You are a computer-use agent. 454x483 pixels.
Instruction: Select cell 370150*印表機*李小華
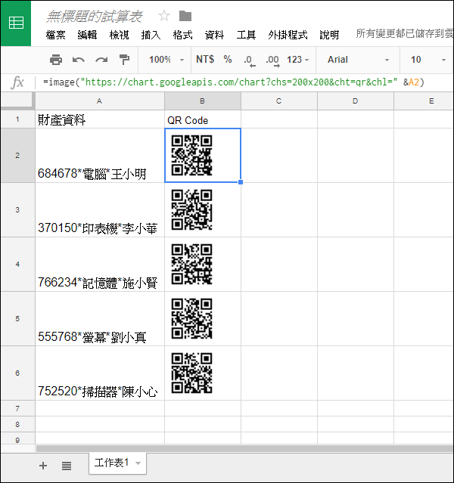click(100, 210)
